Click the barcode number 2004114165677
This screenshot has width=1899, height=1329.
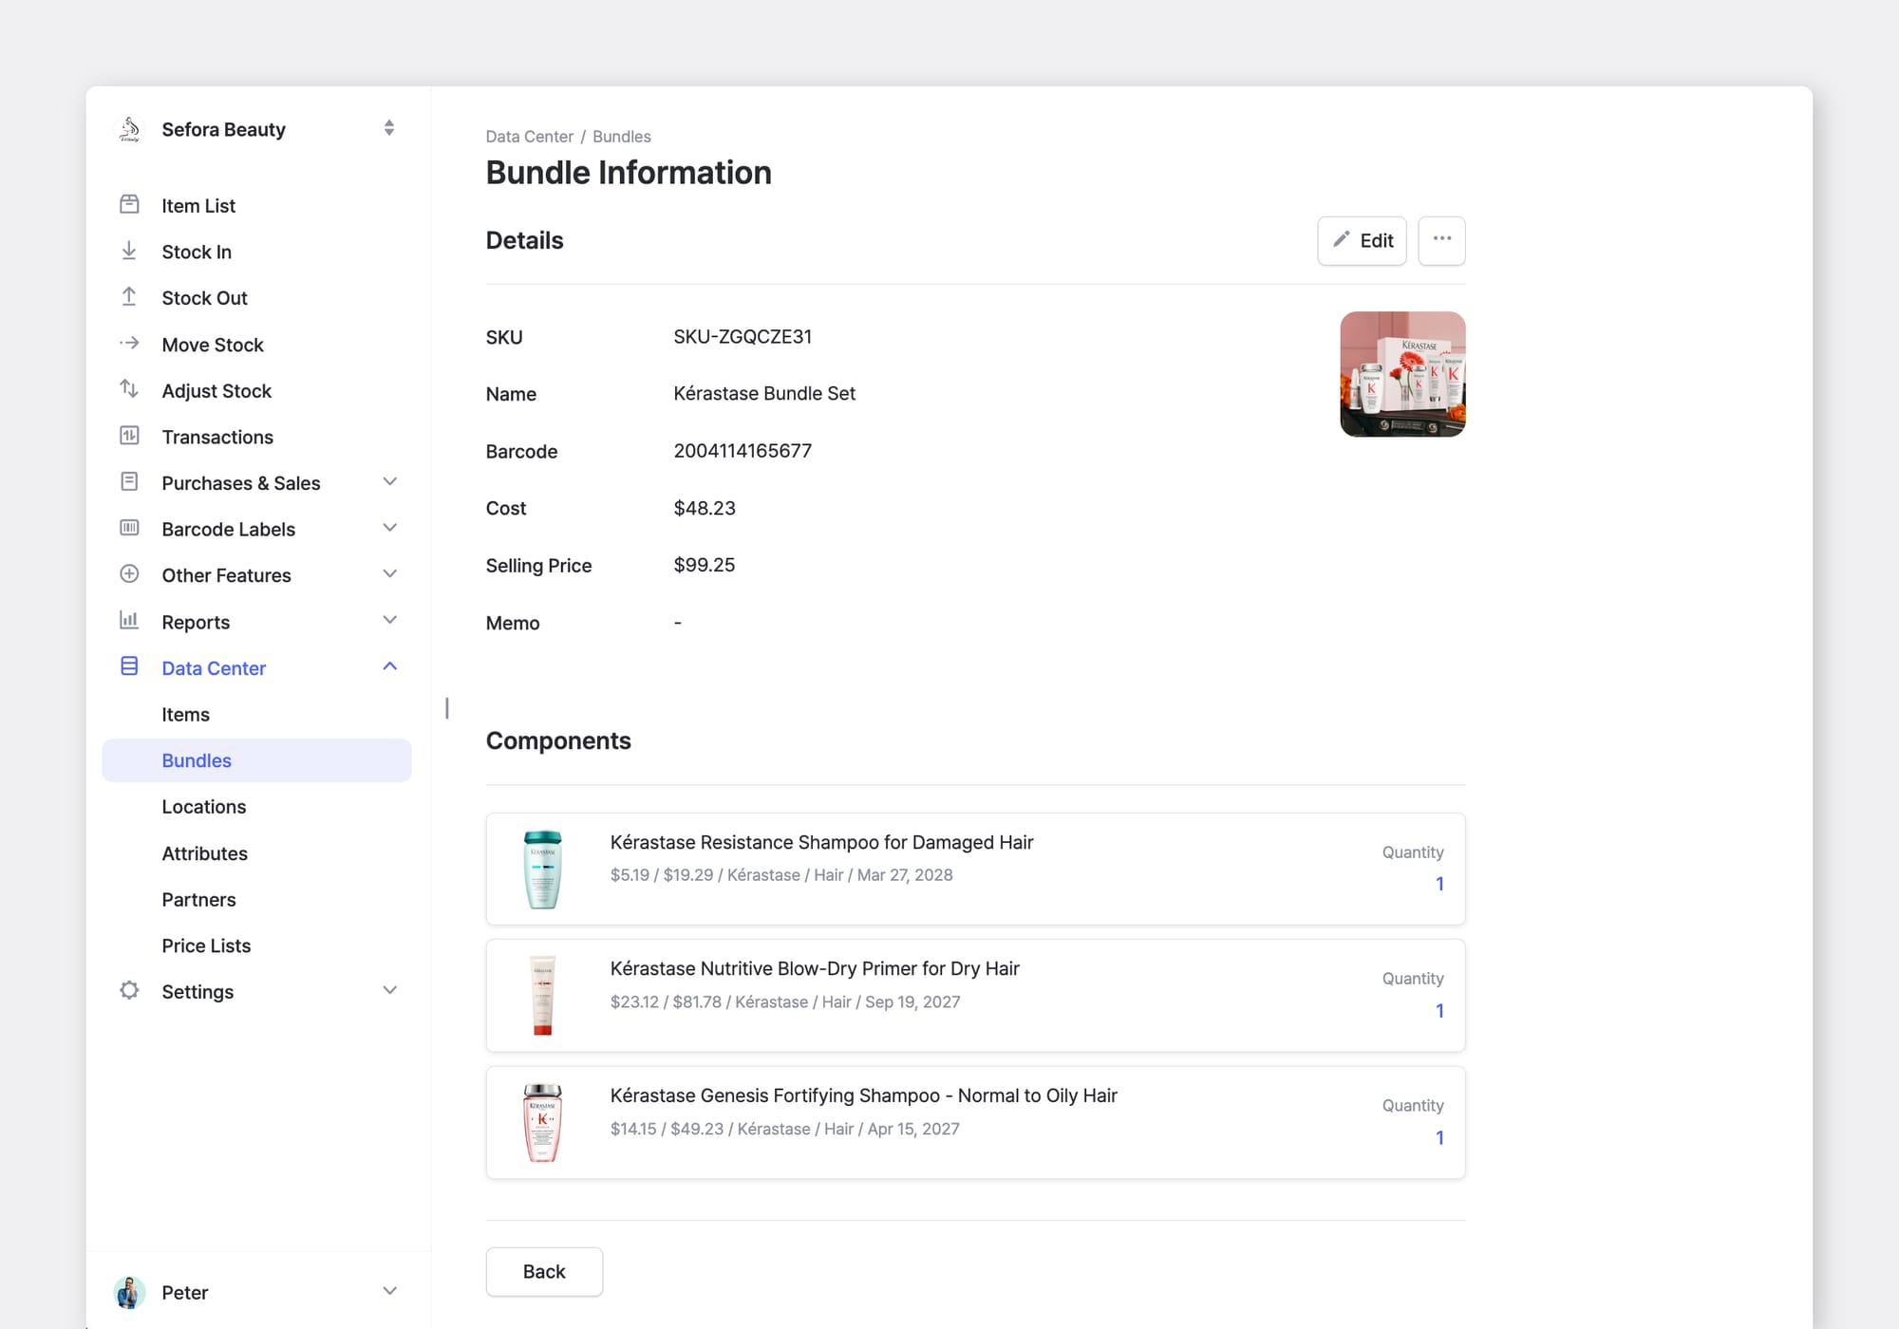(743, 451)
